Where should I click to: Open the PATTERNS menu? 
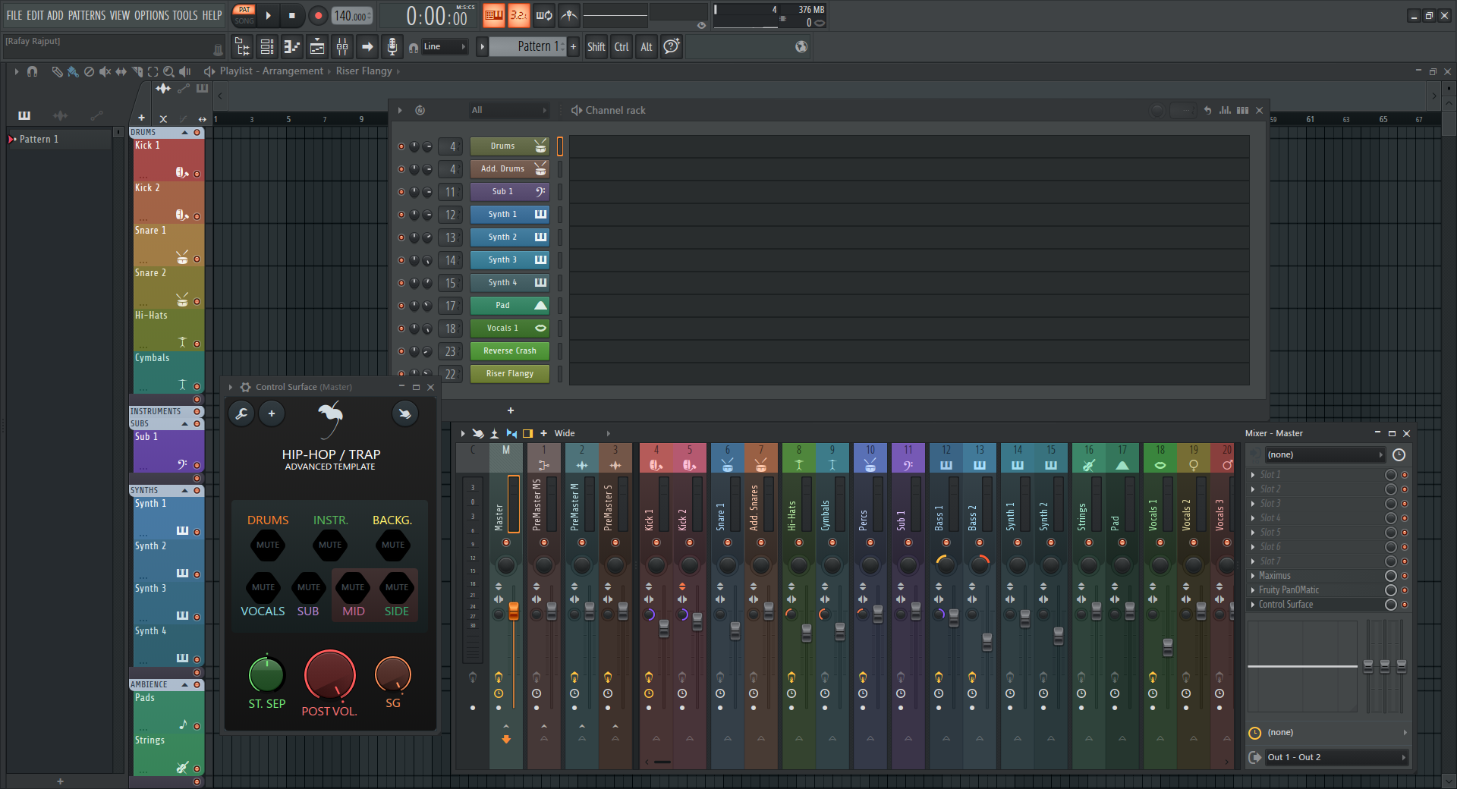tap(88, 15)
